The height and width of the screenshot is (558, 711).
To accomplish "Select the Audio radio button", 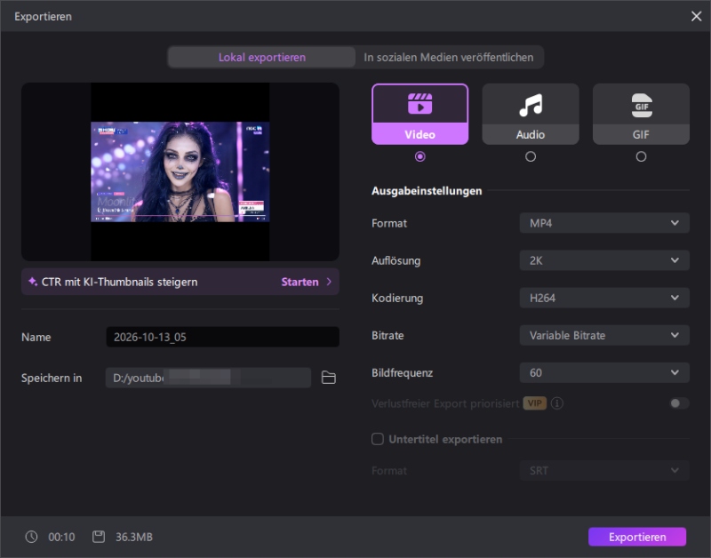I will [x=531, y=156].
